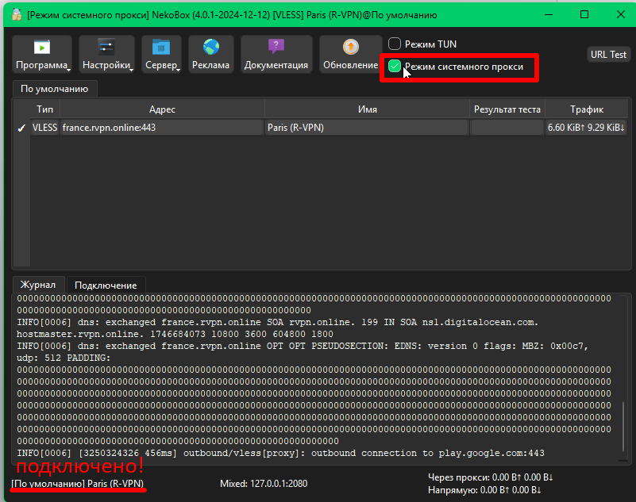Click the checkmark next to VLESS row
This screenshot has height=502, width=636.
(21, 128)
